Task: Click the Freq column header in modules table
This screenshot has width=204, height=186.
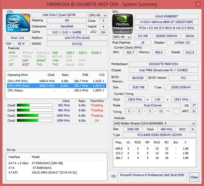Action: click(x=118, y=142)
